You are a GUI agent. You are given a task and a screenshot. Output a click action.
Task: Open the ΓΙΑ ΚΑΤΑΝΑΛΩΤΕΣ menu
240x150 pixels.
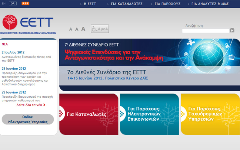click(x=127, y=4)
